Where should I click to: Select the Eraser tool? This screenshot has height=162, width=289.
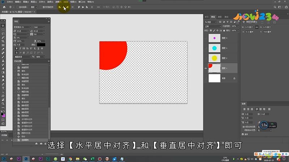point(3,68)
